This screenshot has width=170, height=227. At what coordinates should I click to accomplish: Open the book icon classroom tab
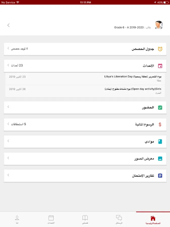(x=85, y=219)
